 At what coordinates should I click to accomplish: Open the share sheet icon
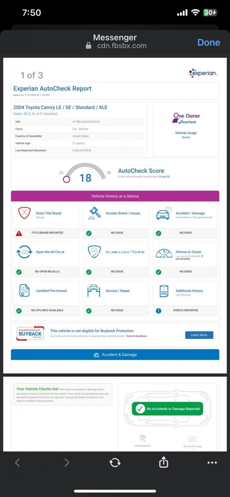click(x=163, y=462)
